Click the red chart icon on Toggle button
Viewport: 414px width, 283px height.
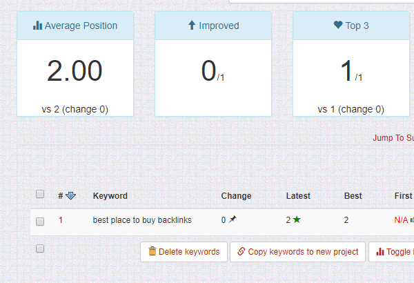(380, 251)
